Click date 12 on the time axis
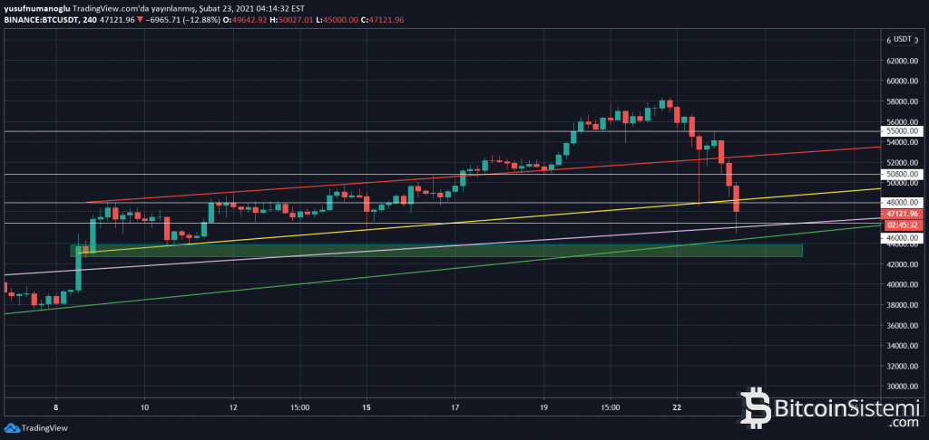This screenshot has height=440, width=929. tap(233, 407)
